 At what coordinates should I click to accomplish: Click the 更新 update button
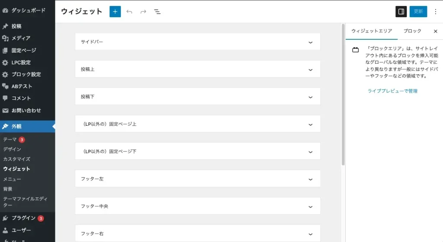[x=418, y=12]
